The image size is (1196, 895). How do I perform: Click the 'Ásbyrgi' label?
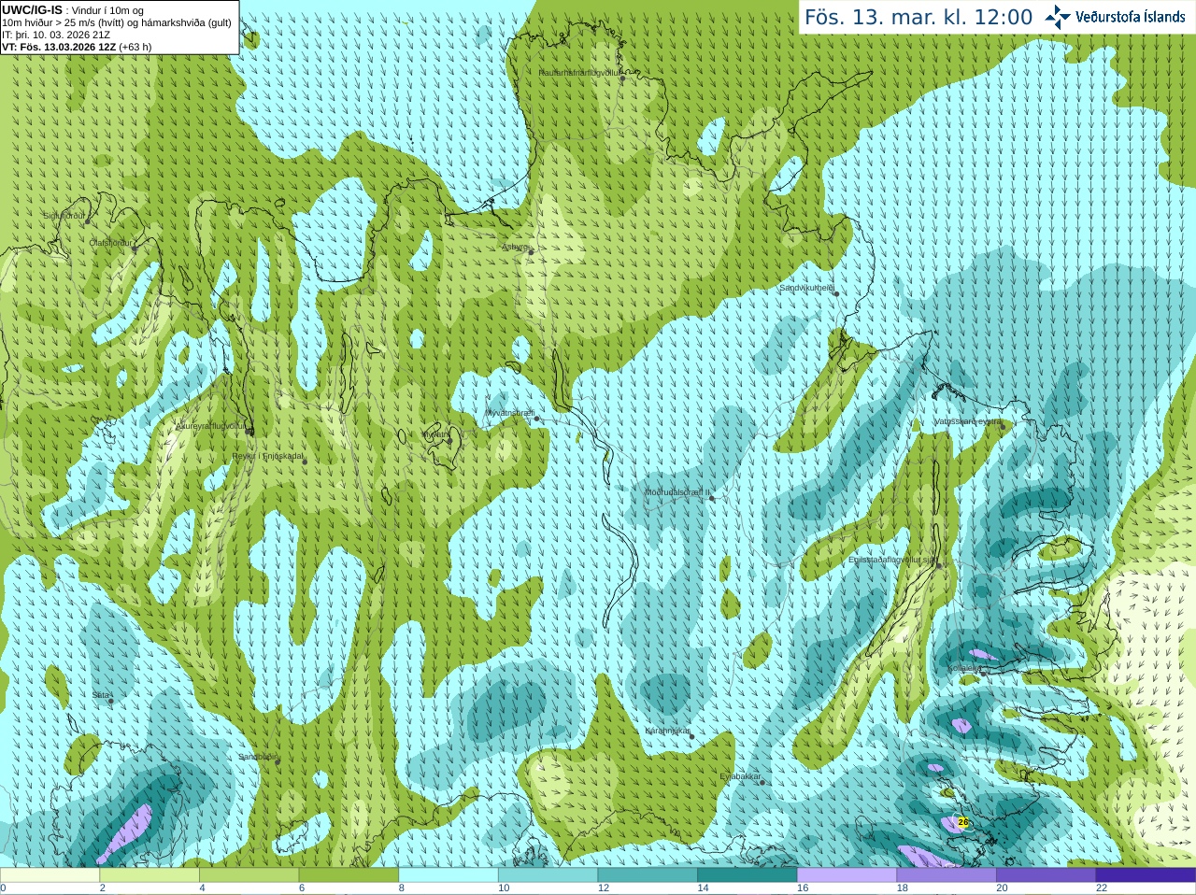click(515, 247)
